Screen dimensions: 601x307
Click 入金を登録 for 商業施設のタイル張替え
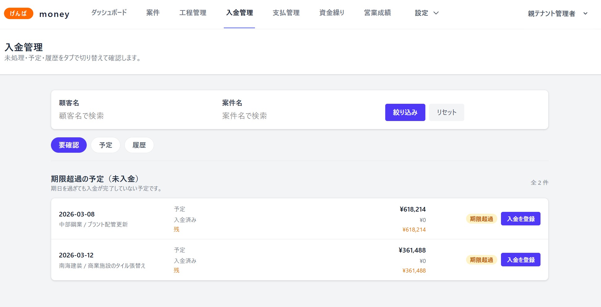[520, 260]
